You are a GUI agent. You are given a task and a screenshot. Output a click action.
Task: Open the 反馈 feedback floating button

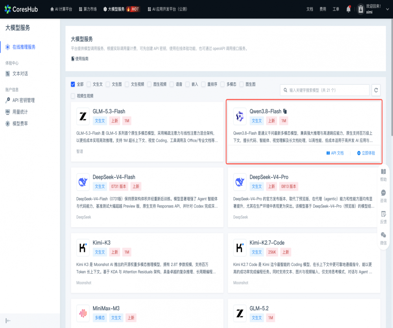tap(383, 217)
